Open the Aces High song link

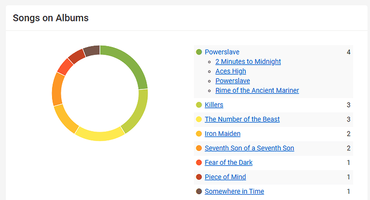pyautogui.click(x=231, y=71)
